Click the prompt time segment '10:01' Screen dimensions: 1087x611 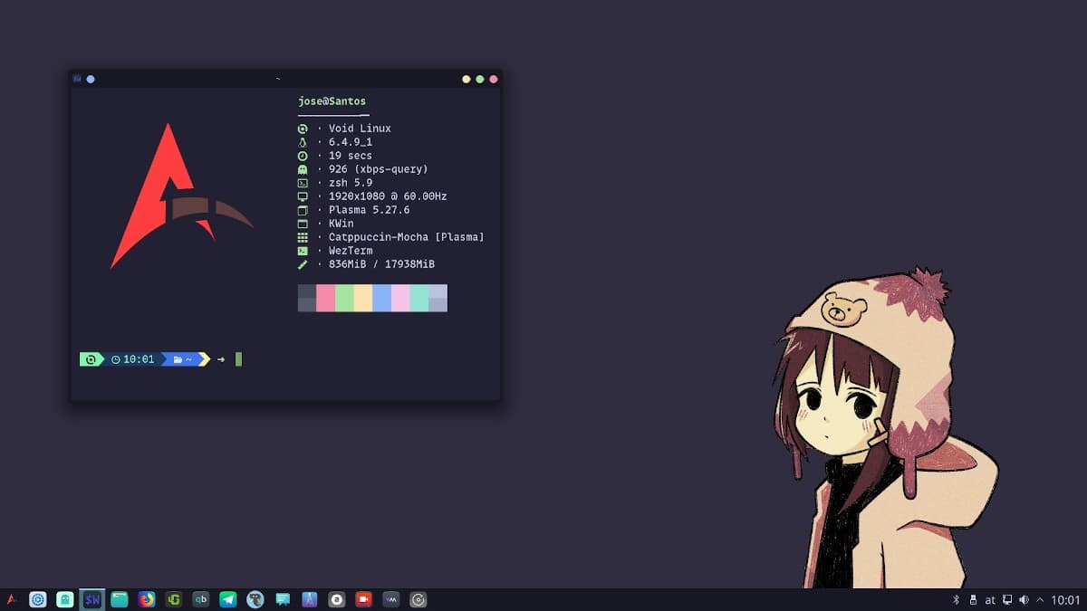point(134,359)
